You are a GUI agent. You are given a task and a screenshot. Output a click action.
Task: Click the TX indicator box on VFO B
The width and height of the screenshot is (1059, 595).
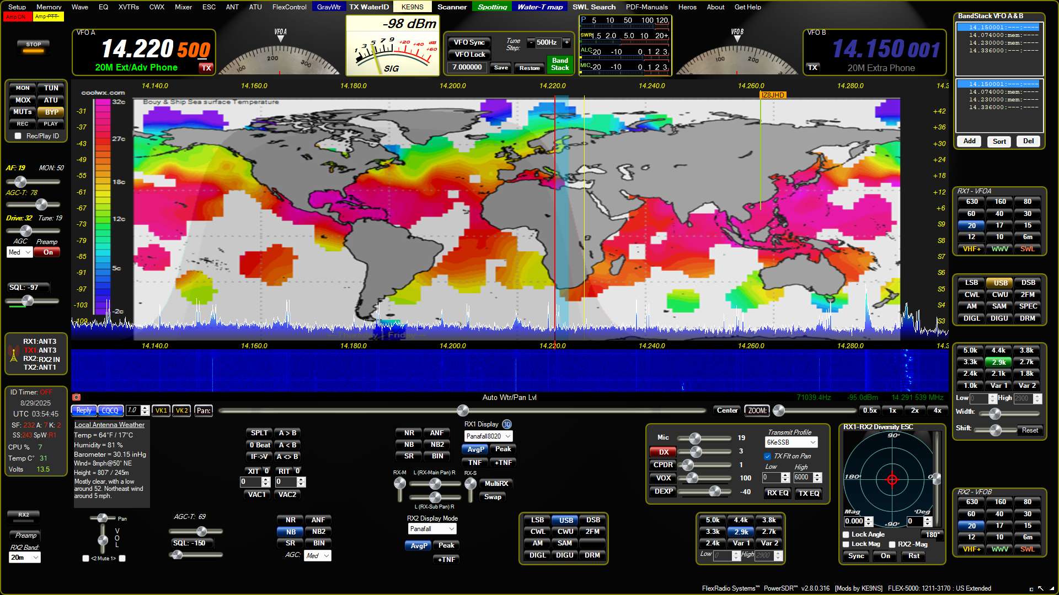pyautogui.click(x=812, y=68)
